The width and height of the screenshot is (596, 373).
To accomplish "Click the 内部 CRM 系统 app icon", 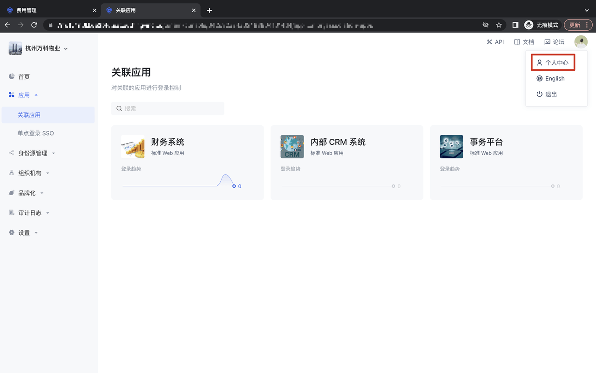I will click(292, 147).
